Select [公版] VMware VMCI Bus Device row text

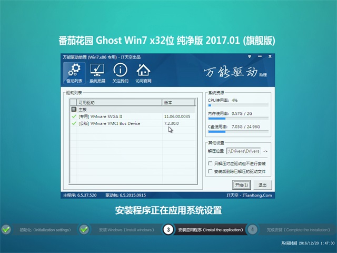pos(109,123)
